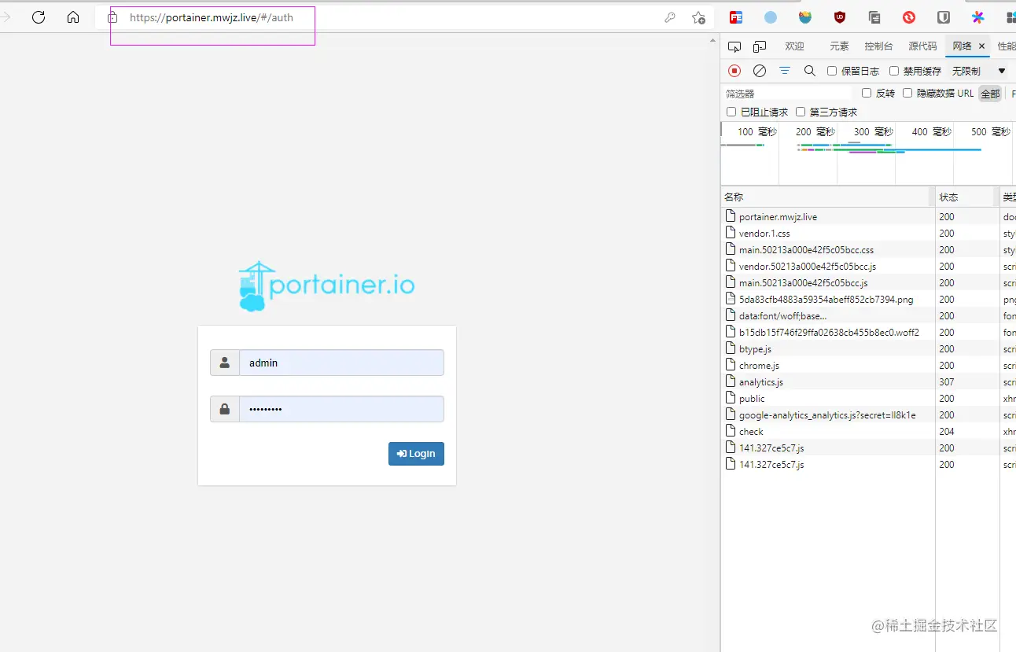
Task: Activate DevTools inspect element tool
Action: pyautogui.click(x=734, y=46)
